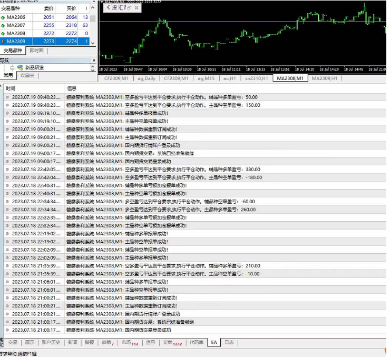Open the ag,Daily chart tab
The height and width of the screenshot is (358, 390).
pyautogui.click(x=147, y=78)
